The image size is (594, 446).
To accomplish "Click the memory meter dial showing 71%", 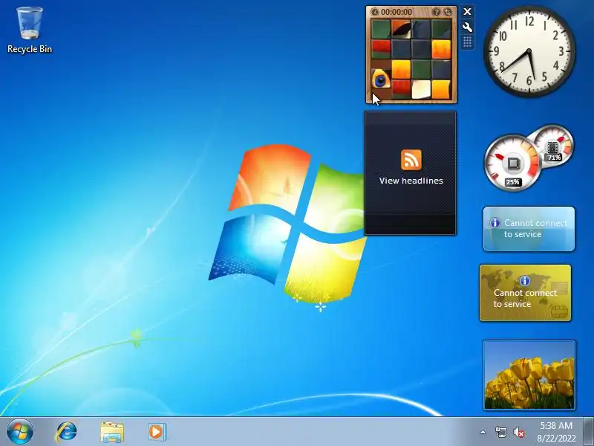I will point(553,146).
